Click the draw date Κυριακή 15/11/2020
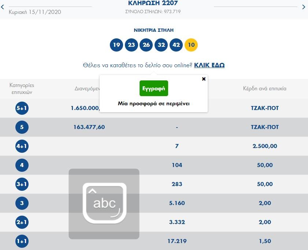Screen dimensions: 308x250 pyautogui.click(x=35, y=12)
